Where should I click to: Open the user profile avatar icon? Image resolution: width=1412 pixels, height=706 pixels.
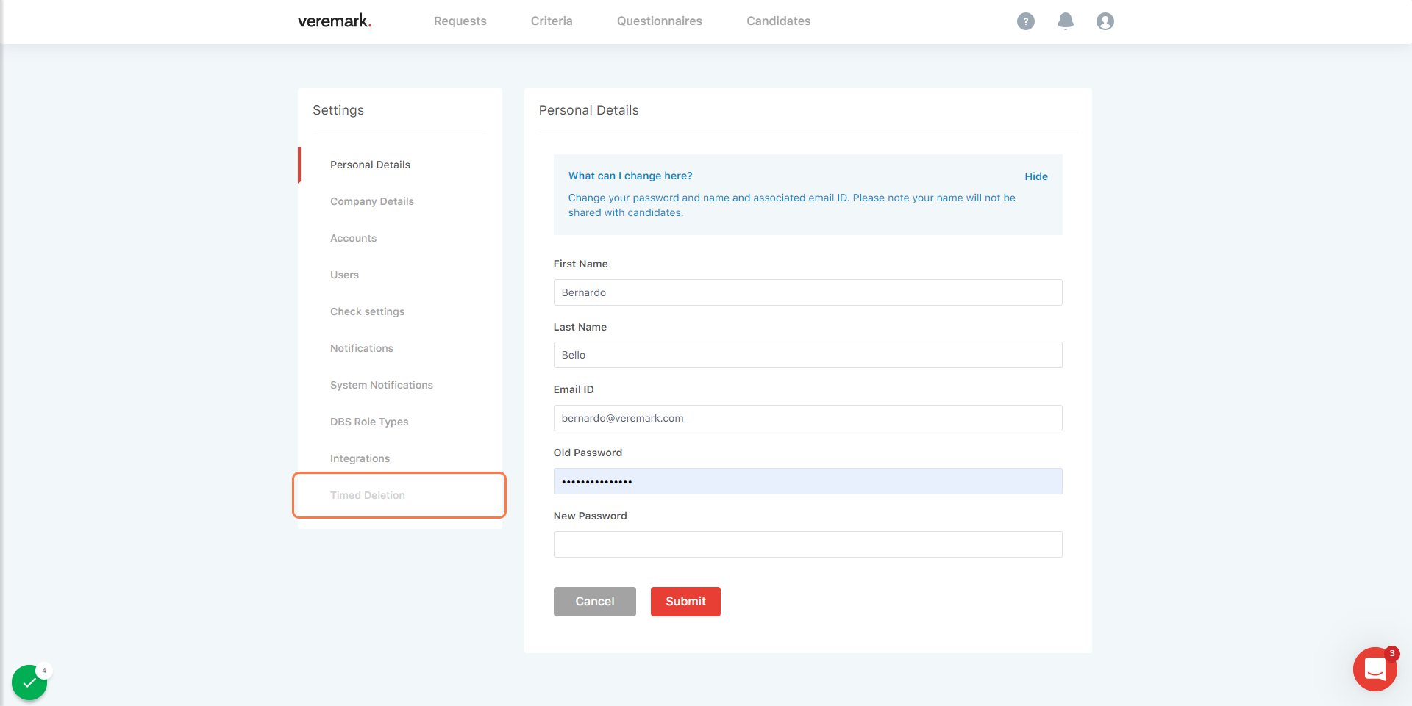1105,21
